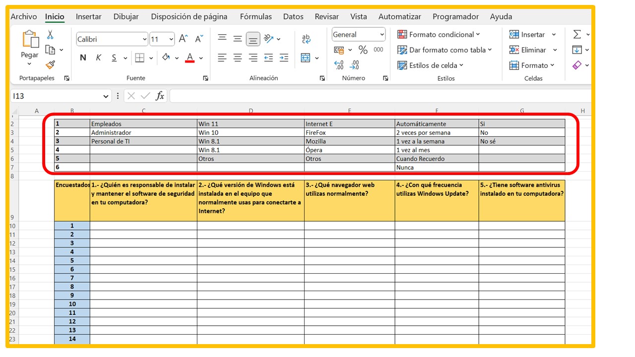Apply percent style in the Número group
This screenshot has height=357, width=635.
pos(362,49)
